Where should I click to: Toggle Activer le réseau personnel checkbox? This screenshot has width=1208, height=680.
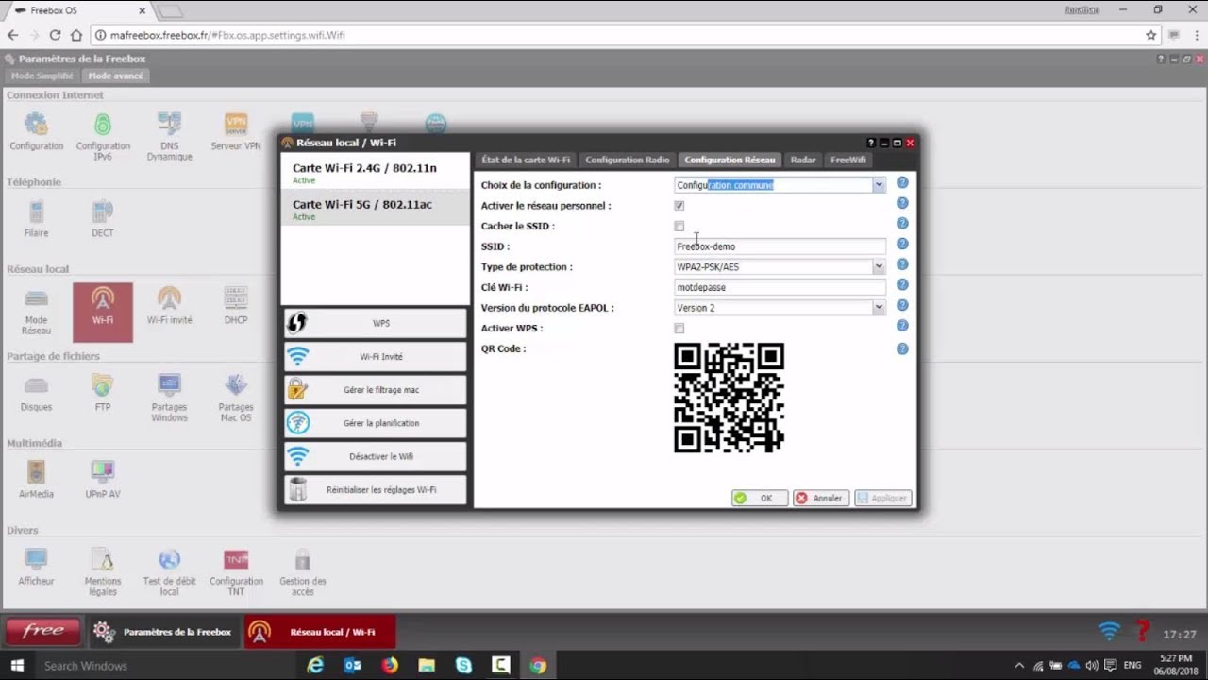pyautogui.click(x=679, y=205)
